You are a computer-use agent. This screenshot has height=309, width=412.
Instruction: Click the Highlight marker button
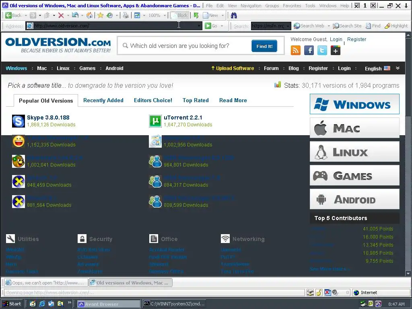tap(396, 26)
